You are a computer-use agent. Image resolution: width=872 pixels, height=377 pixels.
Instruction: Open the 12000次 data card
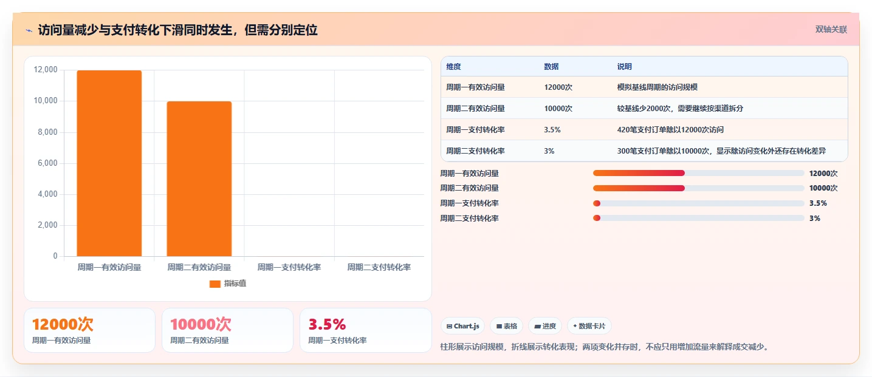coord(89,330)
